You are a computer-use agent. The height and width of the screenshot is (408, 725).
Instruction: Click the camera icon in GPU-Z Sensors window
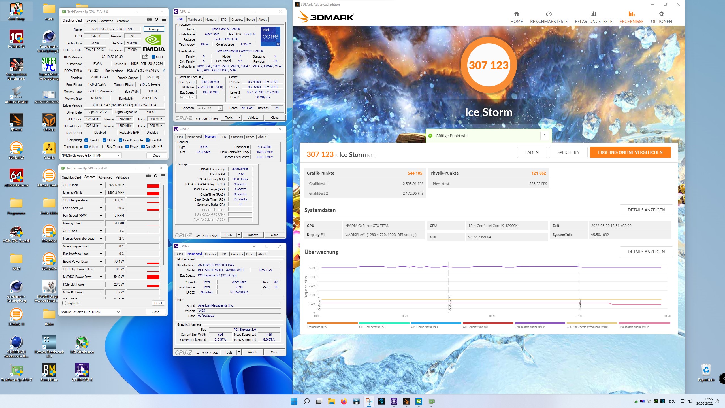pos(148,176)
